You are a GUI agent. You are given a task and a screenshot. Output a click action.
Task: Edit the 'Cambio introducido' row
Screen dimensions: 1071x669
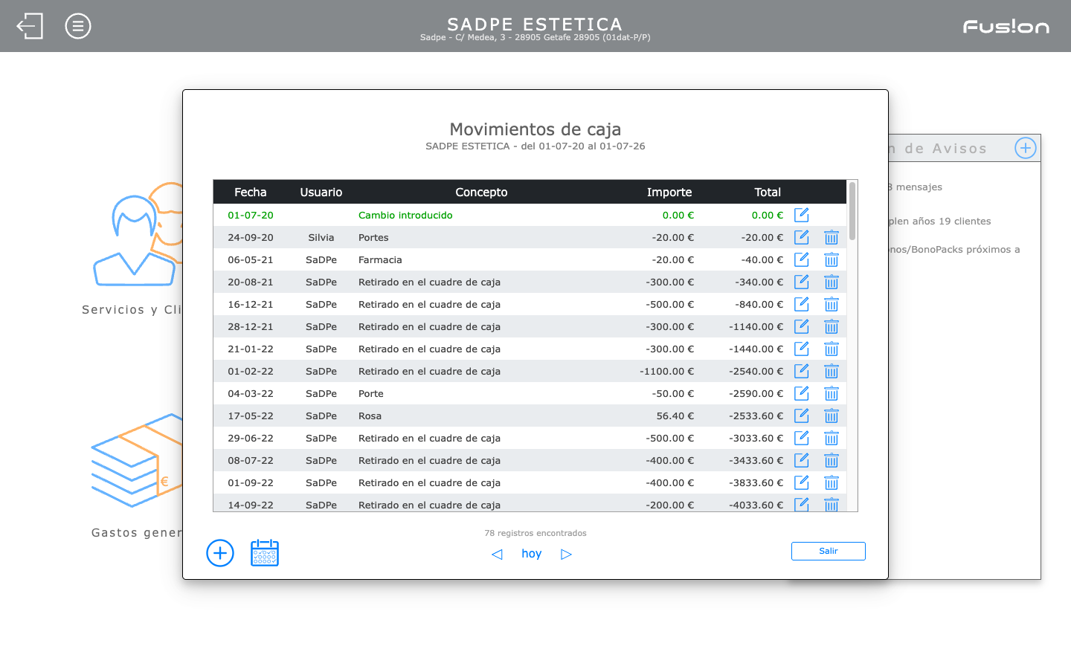point(801,215)
